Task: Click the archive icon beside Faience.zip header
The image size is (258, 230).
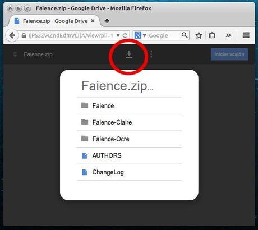Action: click(15, 54)
